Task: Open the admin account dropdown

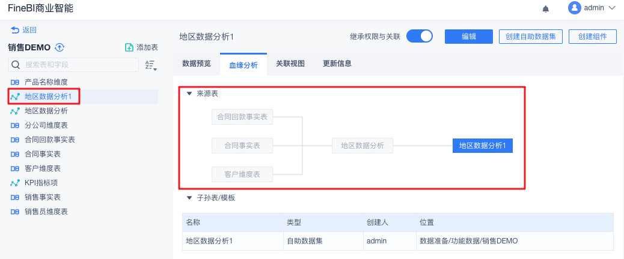Action: coord(612,8)
